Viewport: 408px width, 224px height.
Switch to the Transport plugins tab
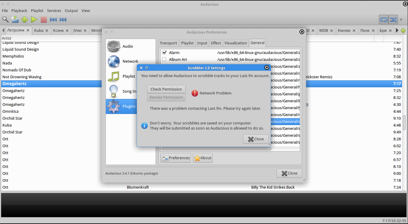(x=169, y=43)
